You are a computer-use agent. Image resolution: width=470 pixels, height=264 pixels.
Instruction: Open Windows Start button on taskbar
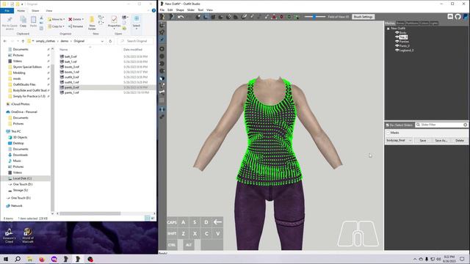[x=6, y=259]
